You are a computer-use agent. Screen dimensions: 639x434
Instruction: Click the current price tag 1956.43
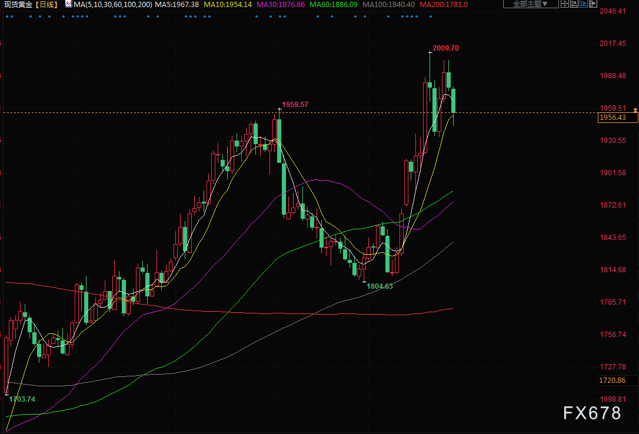point(611,118)
